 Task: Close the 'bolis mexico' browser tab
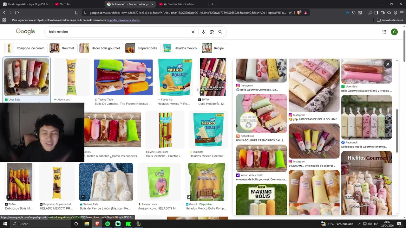[153, 4]
